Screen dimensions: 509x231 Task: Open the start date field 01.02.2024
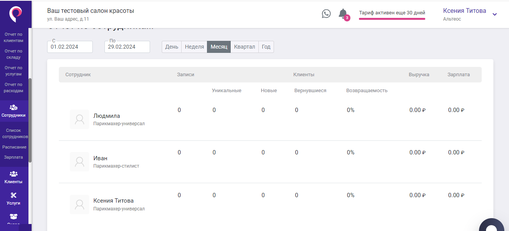[x=70, y=47]
